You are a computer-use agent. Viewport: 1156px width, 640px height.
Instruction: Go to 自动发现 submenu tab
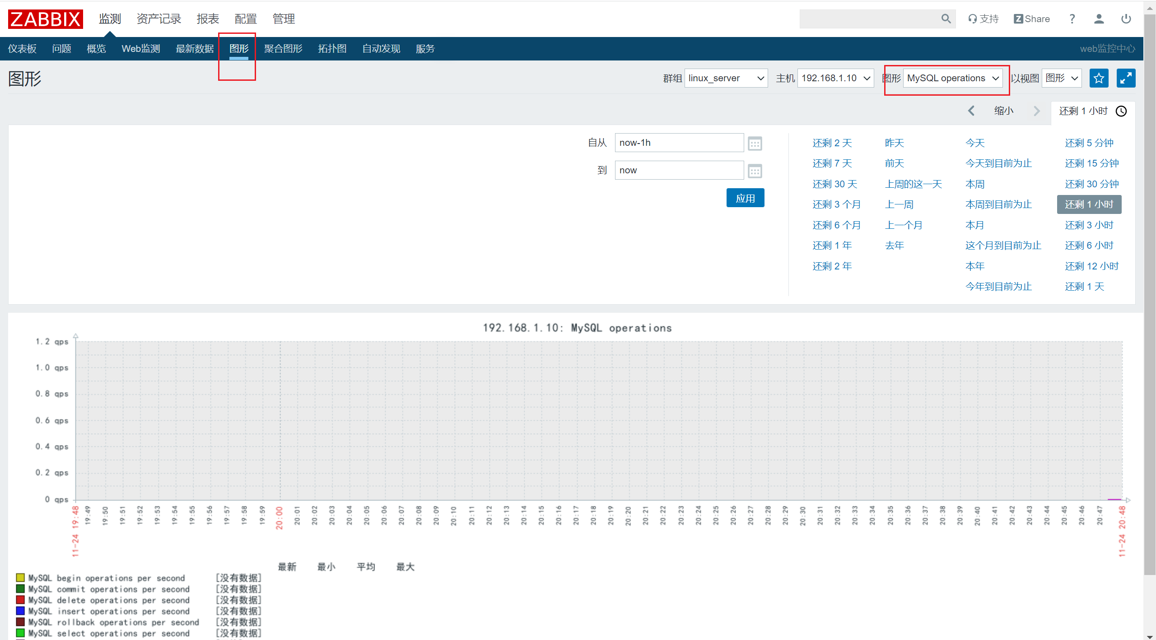coord(381,49)
